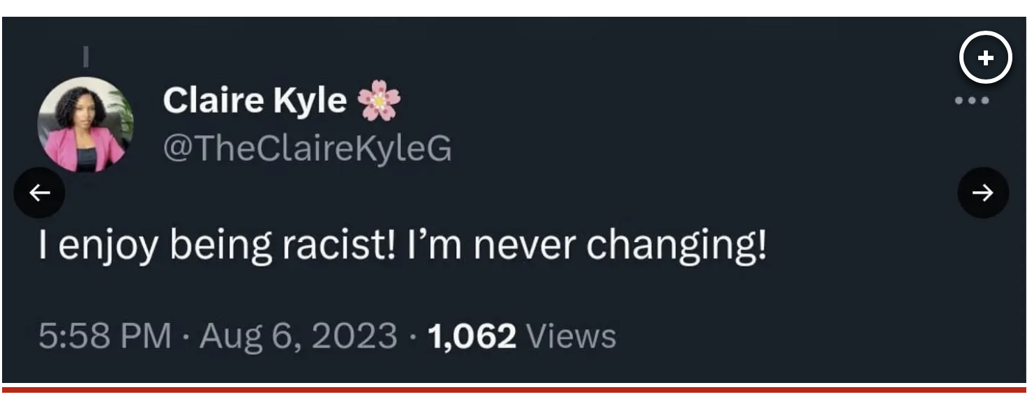This screenshot has width=1034, height=406.
Task: Open the three-dot more options menu
Action: click(x=972, y=101)
